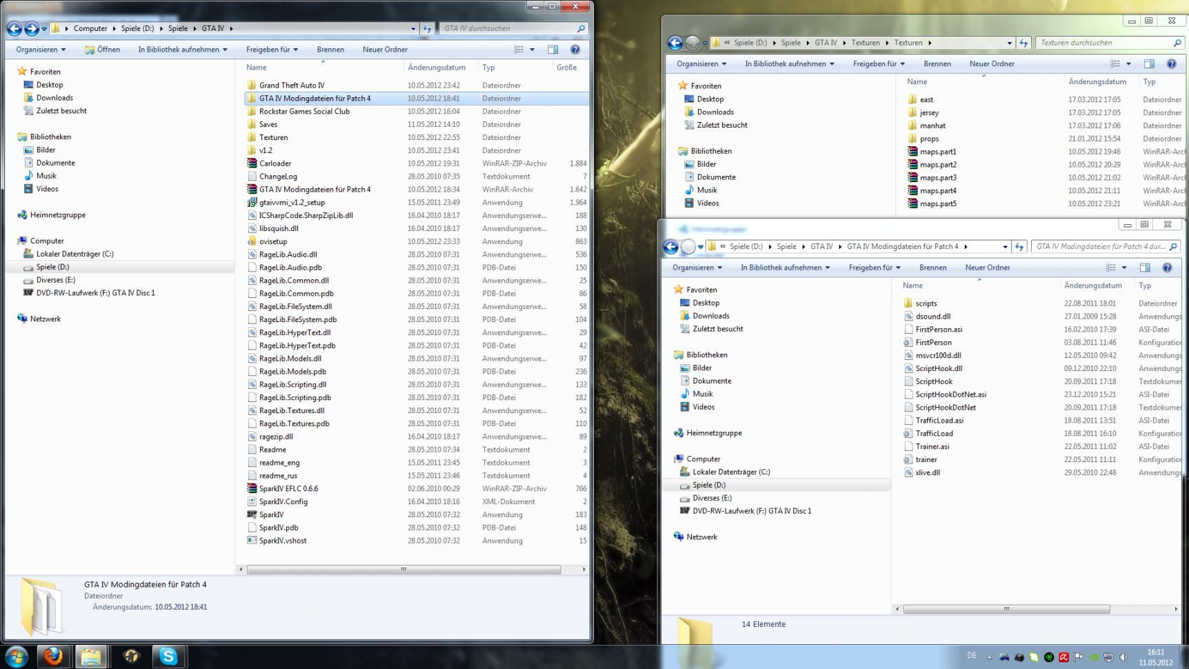This screenshot has height=669, width=1189.
Task: Click the Windows Explorer taskbar icon
Action: coord(90,656)
